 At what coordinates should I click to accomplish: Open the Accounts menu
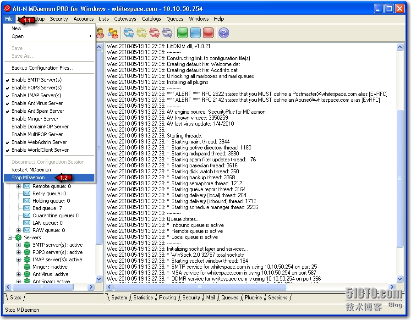tap(83, 19)
